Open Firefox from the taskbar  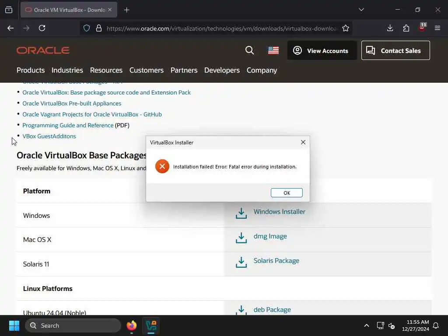pos(131,325)
